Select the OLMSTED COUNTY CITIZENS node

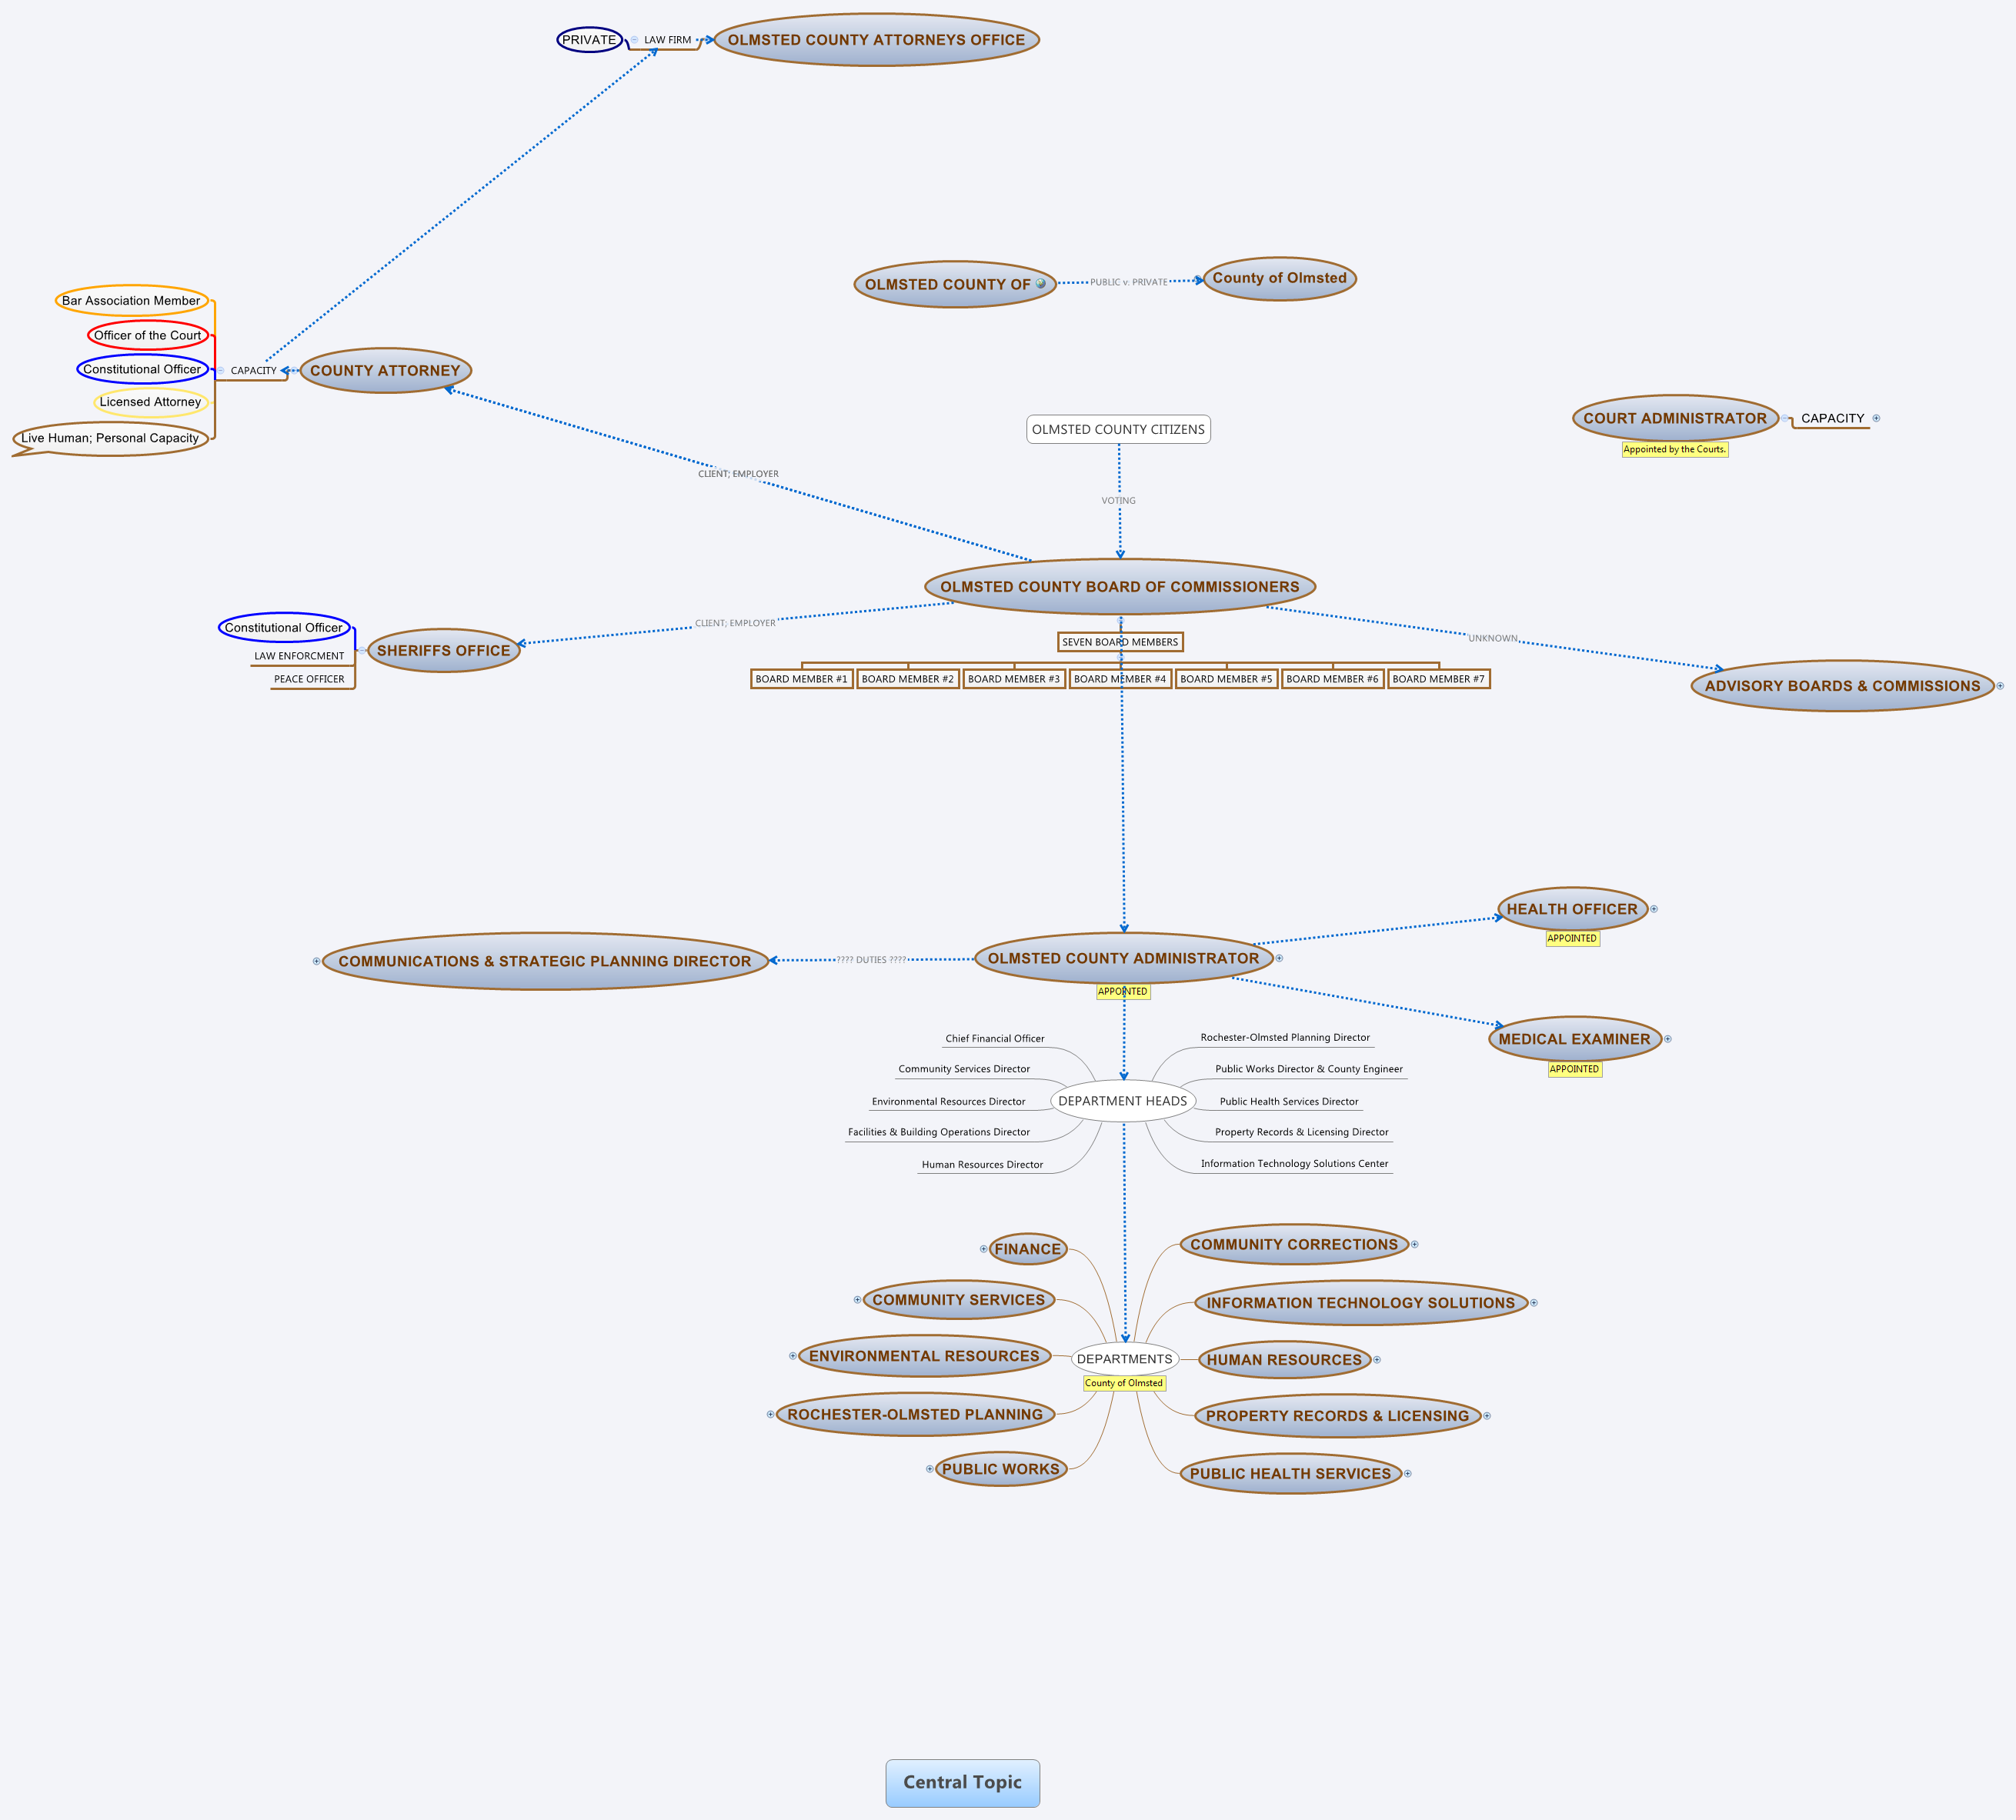click(x=1118, y=428)
